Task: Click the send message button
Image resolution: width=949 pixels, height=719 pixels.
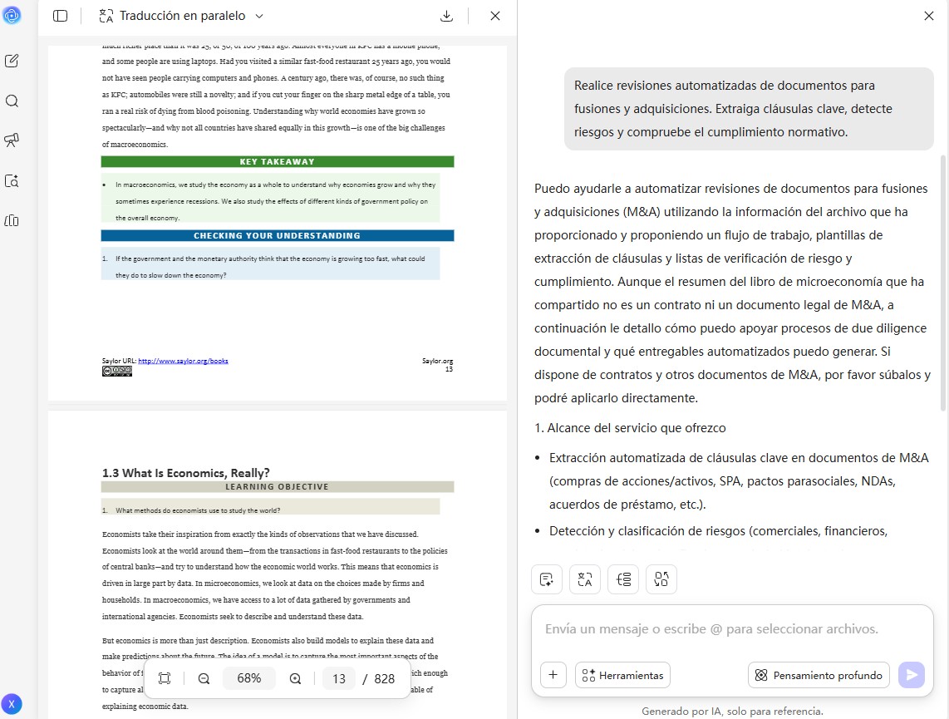Action: point(912,675)
